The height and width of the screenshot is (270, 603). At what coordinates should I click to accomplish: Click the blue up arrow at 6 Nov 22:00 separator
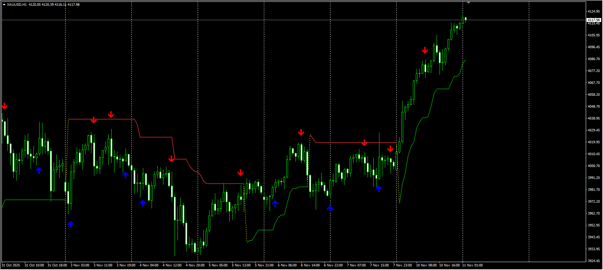(x=330, y=208)
